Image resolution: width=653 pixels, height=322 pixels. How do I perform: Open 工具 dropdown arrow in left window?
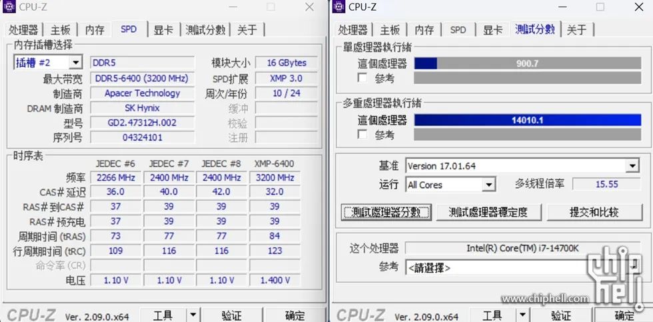(x=193, y=315)
